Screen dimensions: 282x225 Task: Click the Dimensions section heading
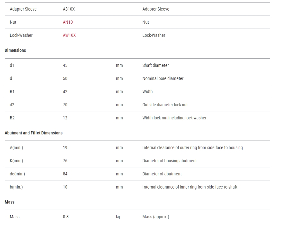click(x=15, y=50)
